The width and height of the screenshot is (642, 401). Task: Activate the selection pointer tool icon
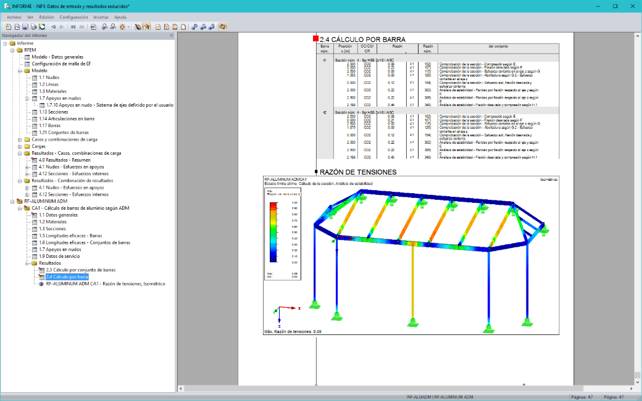(146, 27)
